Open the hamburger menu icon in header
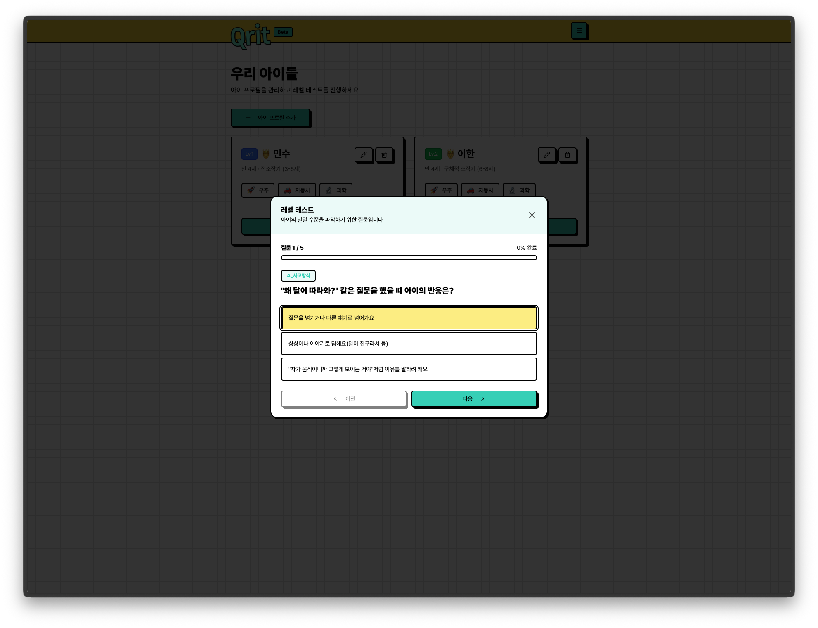 [x=579, y=31]
